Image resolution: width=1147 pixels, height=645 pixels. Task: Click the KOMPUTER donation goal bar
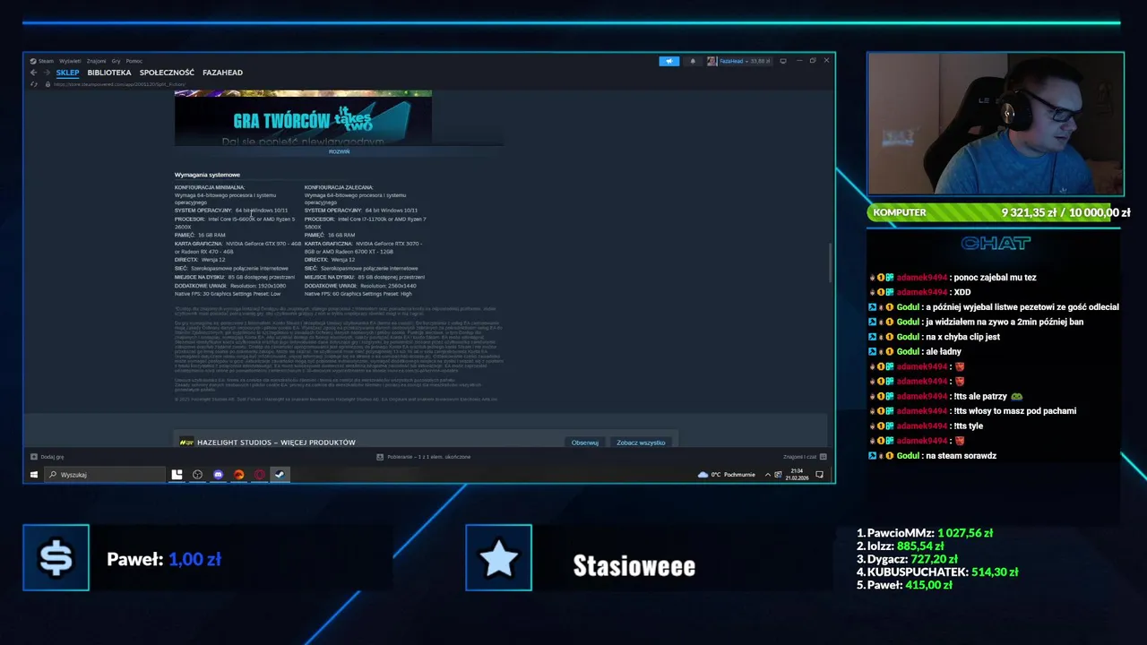[999, 212]
